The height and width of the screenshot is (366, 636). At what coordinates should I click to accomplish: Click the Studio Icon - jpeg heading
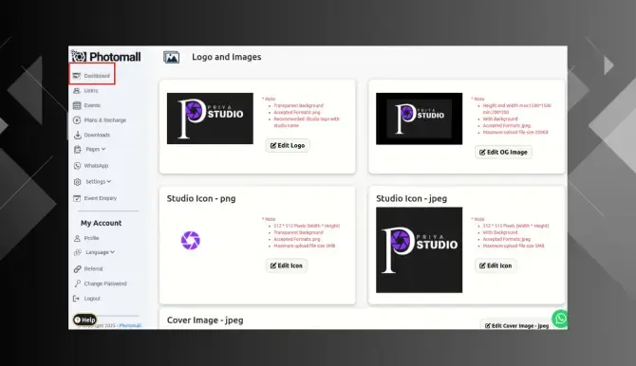click(x=411, y=198)
